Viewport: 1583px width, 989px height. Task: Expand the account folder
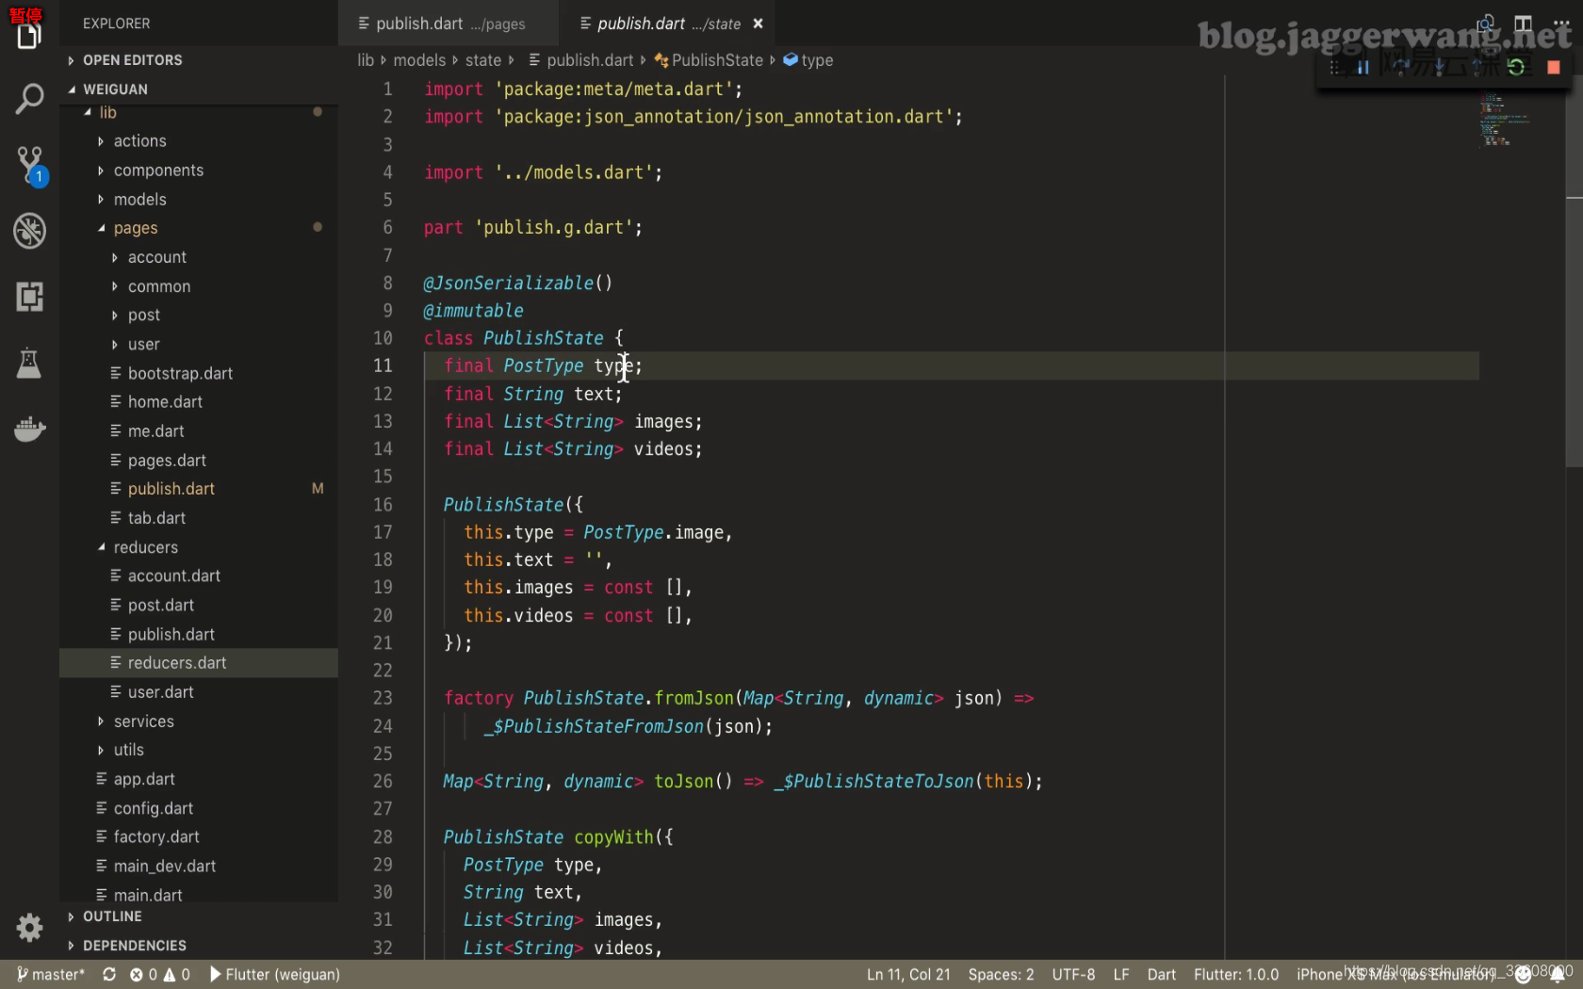coord(198,257)
